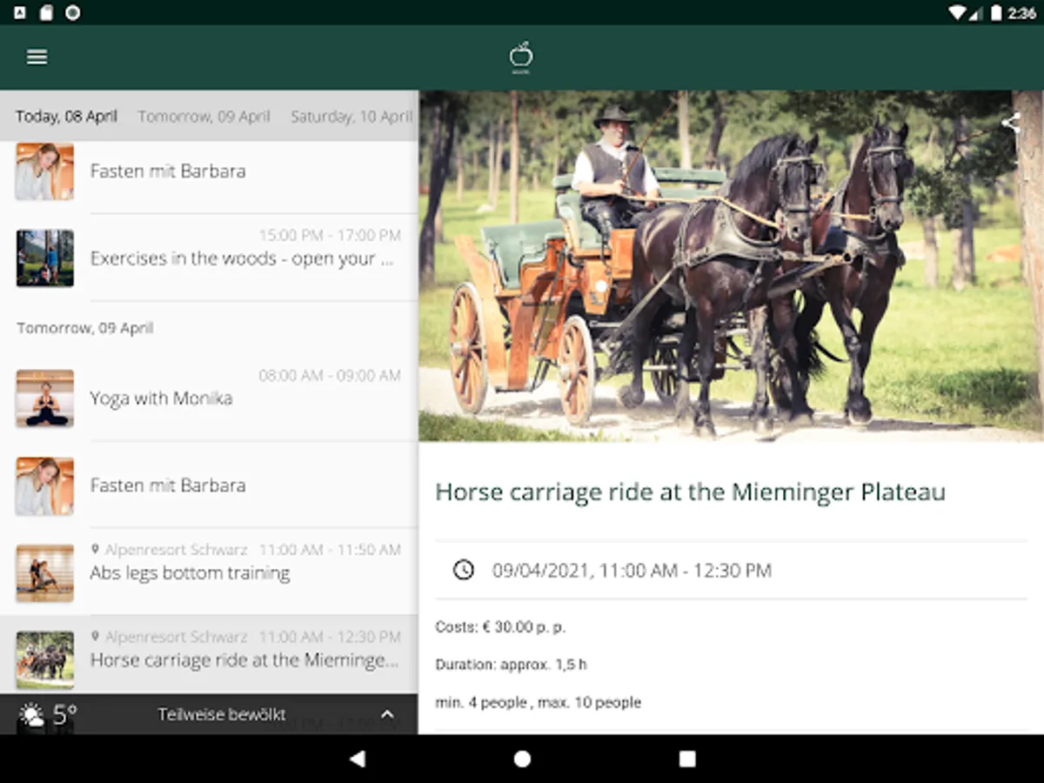The width and height of the screenshot is (1044, 783).
Task: Switch to Tomorrow, 09 April tab
Action: click(x=204, y=117)
